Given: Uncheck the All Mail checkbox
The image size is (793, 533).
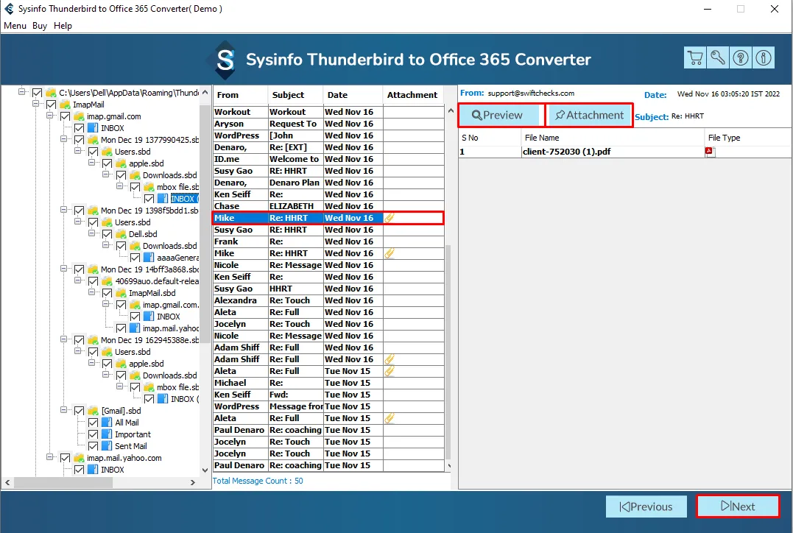Looking at the screenshot, I should [x=94, y=423].
